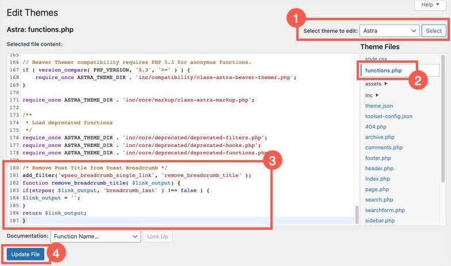This screenshot has height=266, width=451.
Task: Open the Function Name documentation dropdown
Action: tap(95, 236)
